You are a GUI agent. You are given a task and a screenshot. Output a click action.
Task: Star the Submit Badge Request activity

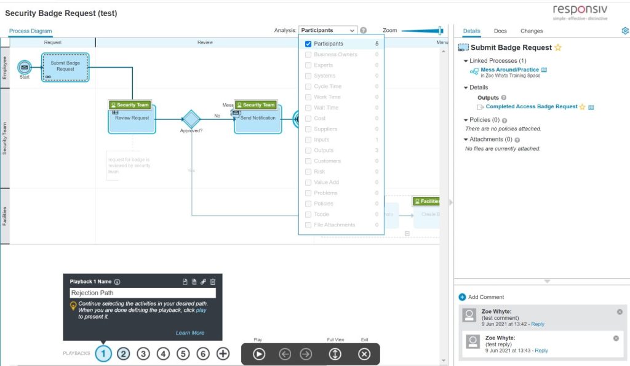point(558,48)
